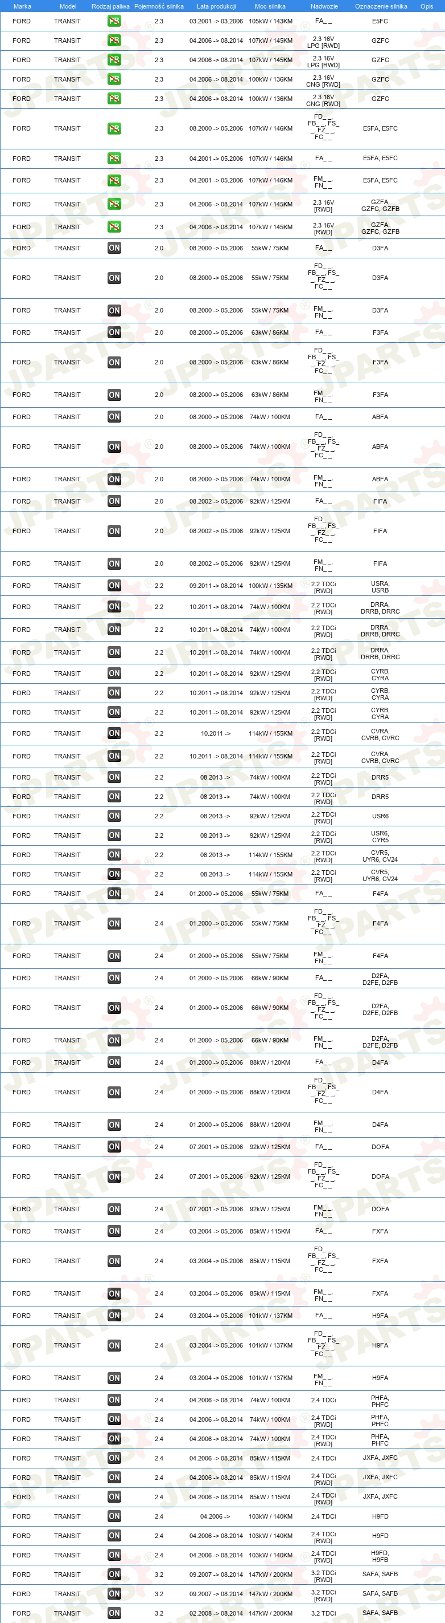
Task: Click the 55kW / 75KM cell in the D3FA FA_ _ row
Action: pos(270,248)
